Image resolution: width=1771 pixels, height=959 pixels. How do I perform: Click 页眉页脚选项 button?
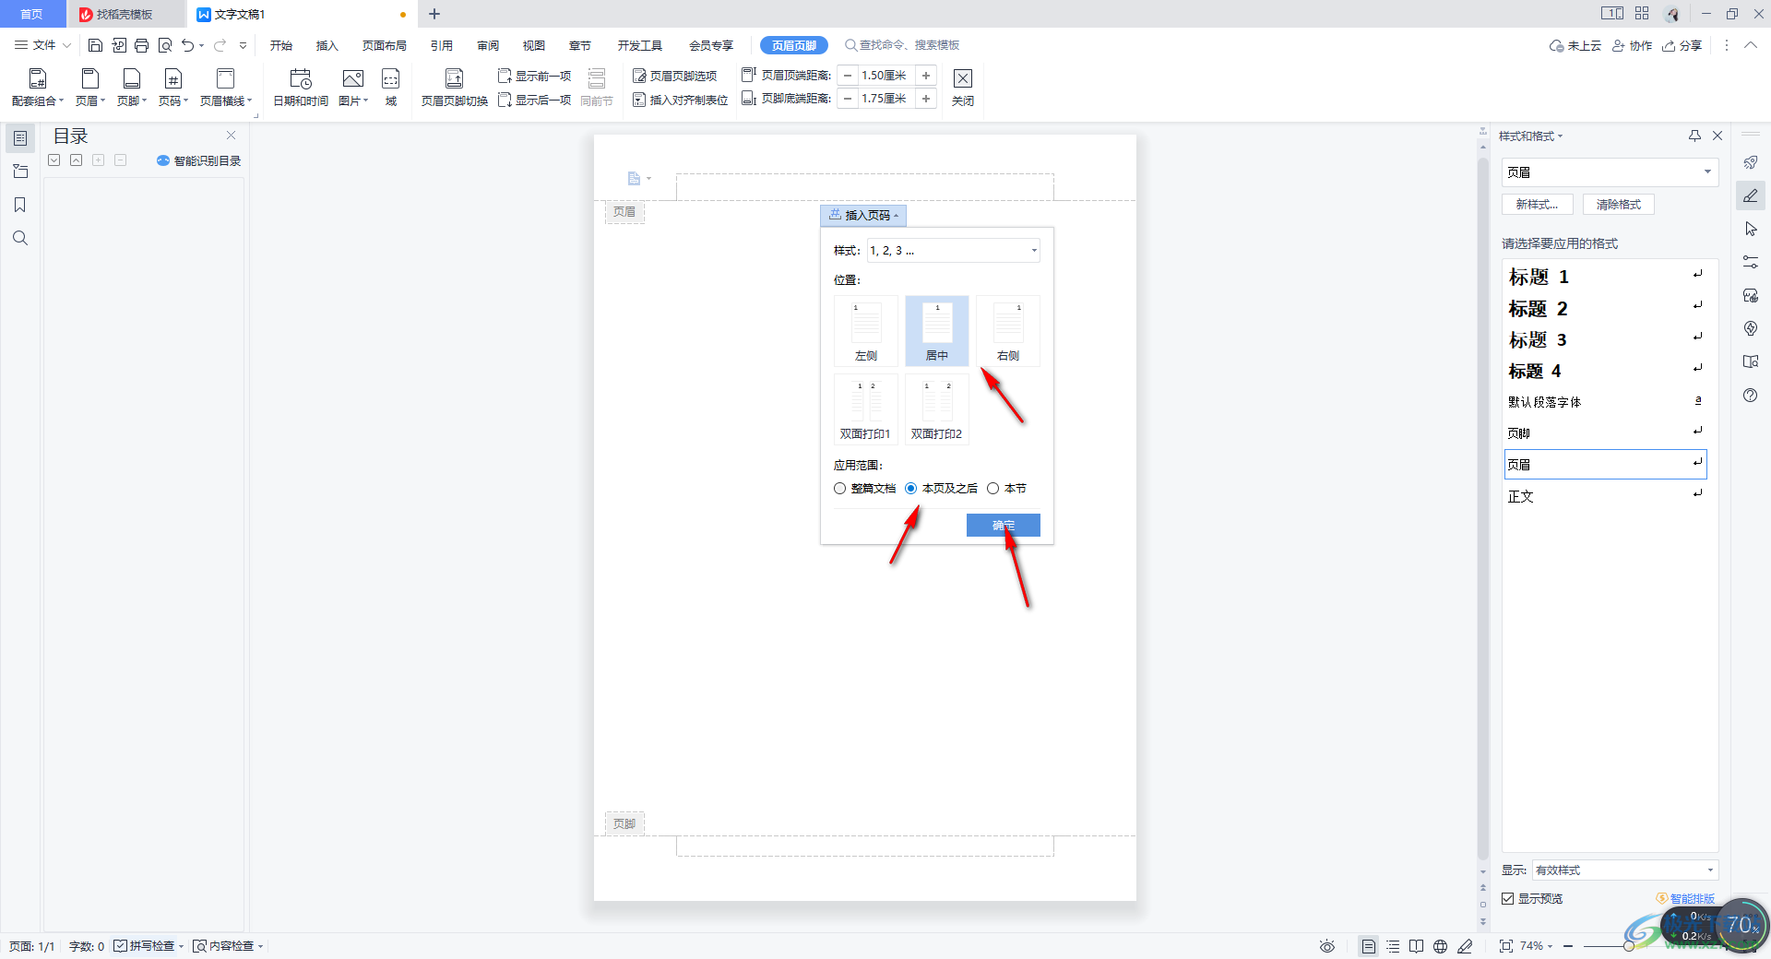pyautogui.click(x=675, y=76)
